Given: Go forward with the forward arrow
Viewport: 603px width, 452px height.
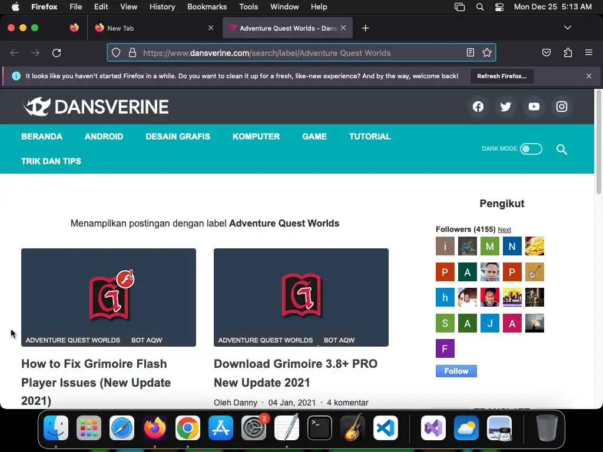Looking at the screenshot, I should tap(35, 52).
